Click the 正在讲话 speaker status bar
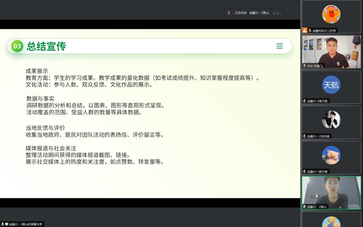 point(253,13)
